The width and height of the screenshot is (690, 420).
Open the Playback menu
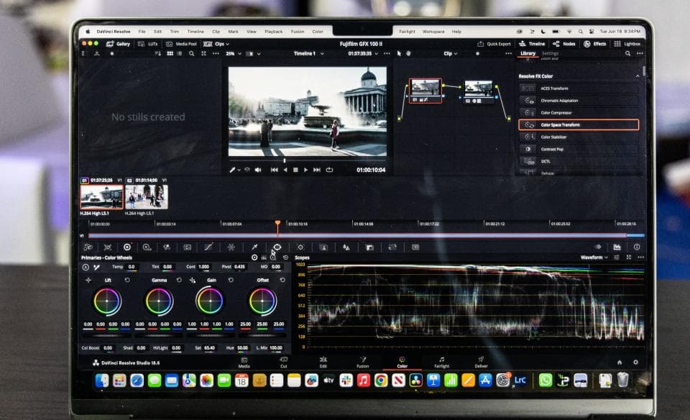(x=273, y=32)
